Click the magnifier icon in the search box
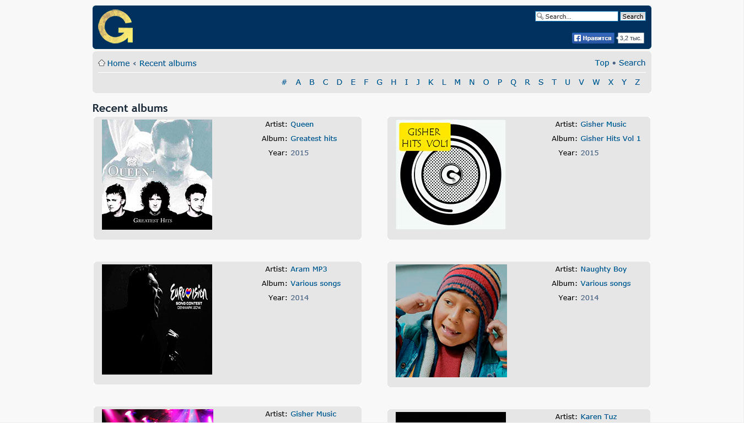Viewport: 744px width, 423px height. [x=540, y=17]
